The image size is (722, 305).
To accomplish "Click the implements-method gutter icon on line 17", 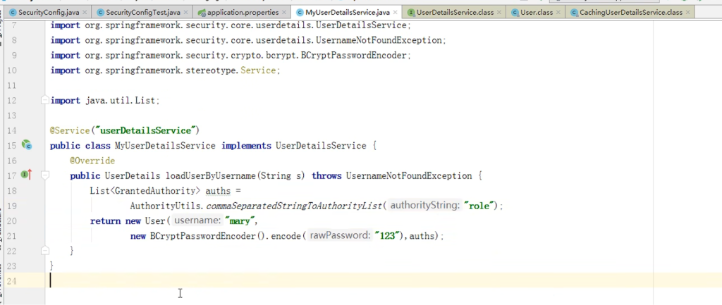I will 26,175.
